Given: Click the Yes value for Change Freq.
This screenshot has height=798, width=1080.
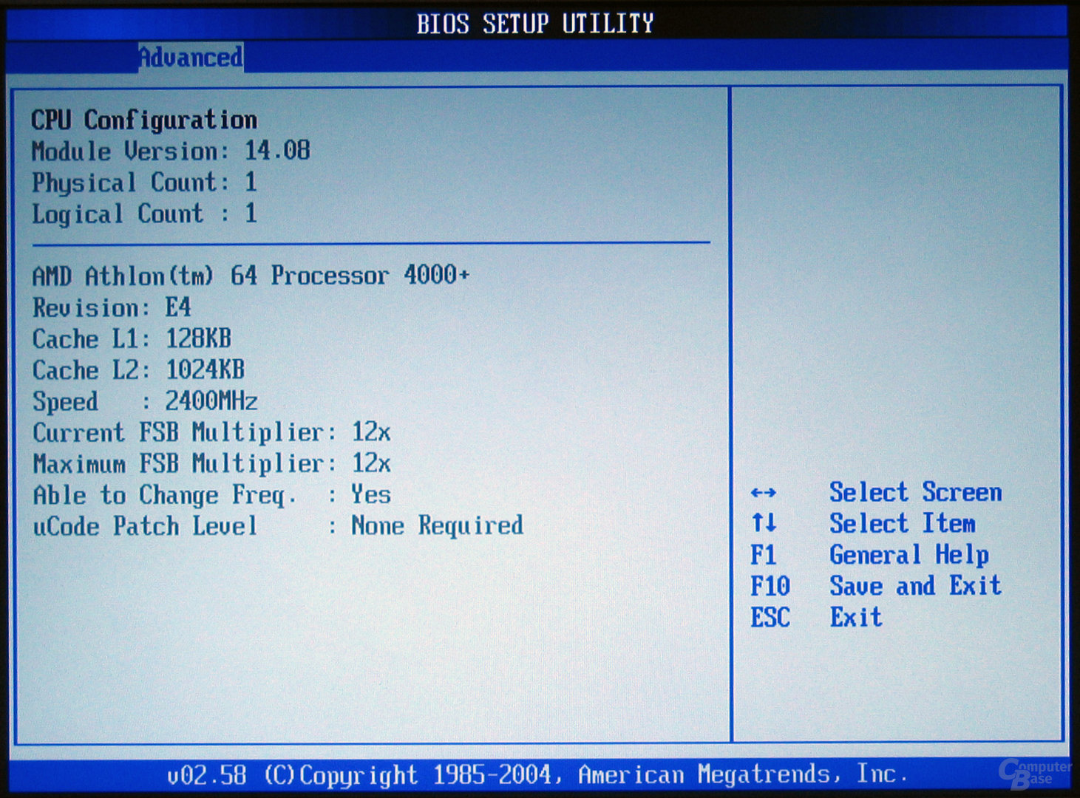Looking at the screenshot, I should (371, 494).
